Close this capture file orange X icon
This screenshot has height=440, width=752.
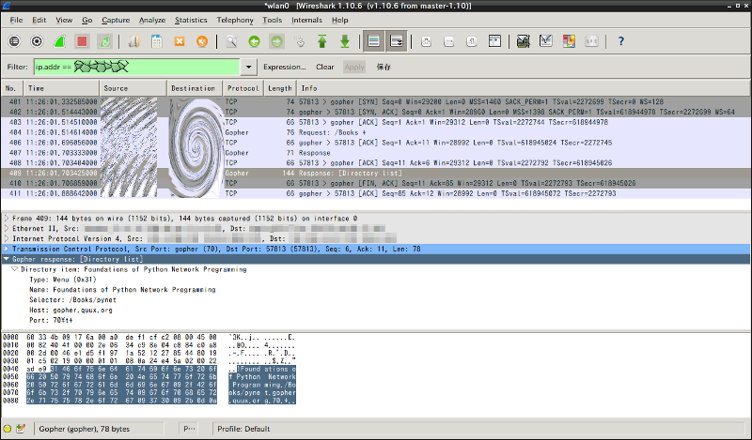pos(180,41)
